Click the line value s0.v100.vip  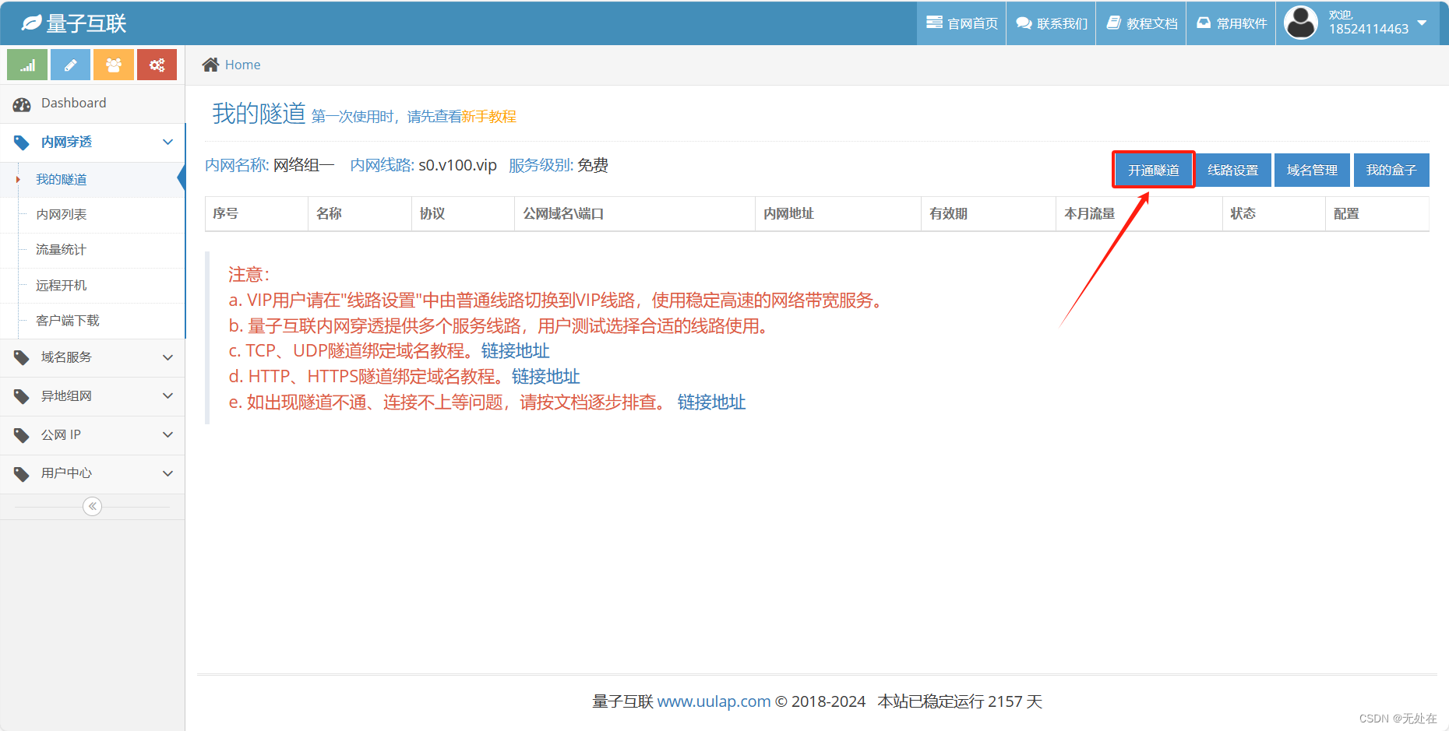[457, 165]
